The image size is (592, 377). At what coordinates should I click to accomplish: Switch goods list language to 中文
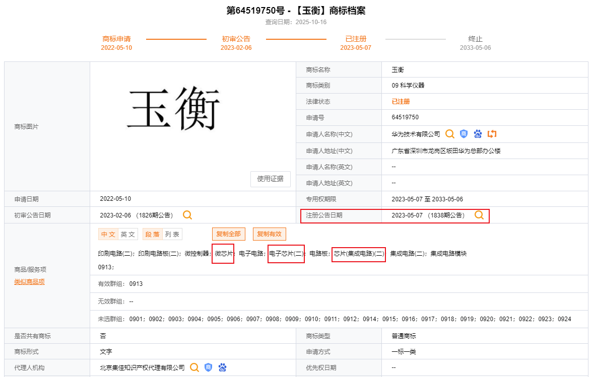click(108, 234)
